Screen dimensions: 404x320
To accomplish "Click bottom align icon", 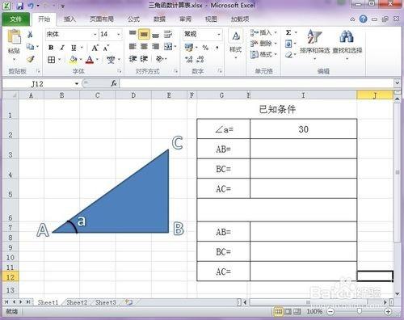I will pos(156,35).
